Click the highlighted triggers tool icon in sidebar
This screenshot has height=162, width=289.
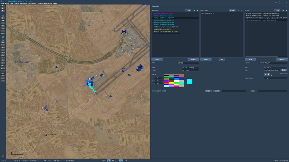3,23
